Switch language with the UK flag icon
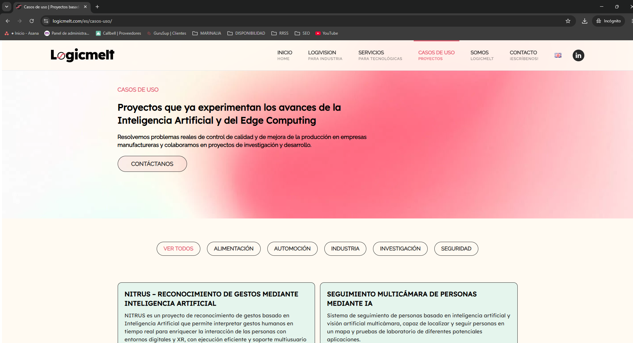 click(x=558, y=55)
